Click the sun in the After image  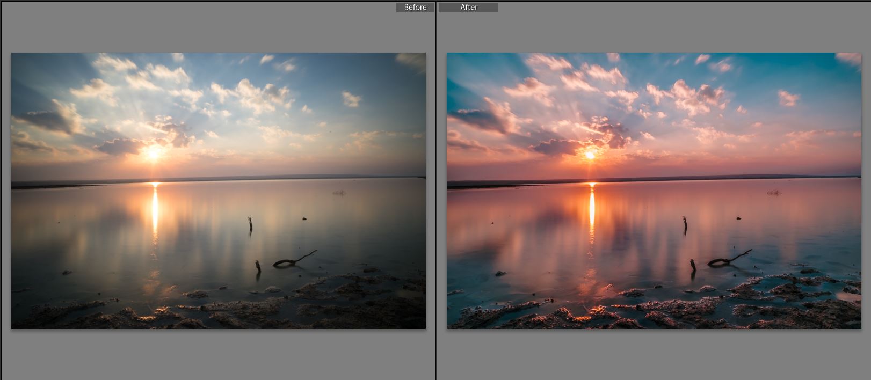pos(590,155)
